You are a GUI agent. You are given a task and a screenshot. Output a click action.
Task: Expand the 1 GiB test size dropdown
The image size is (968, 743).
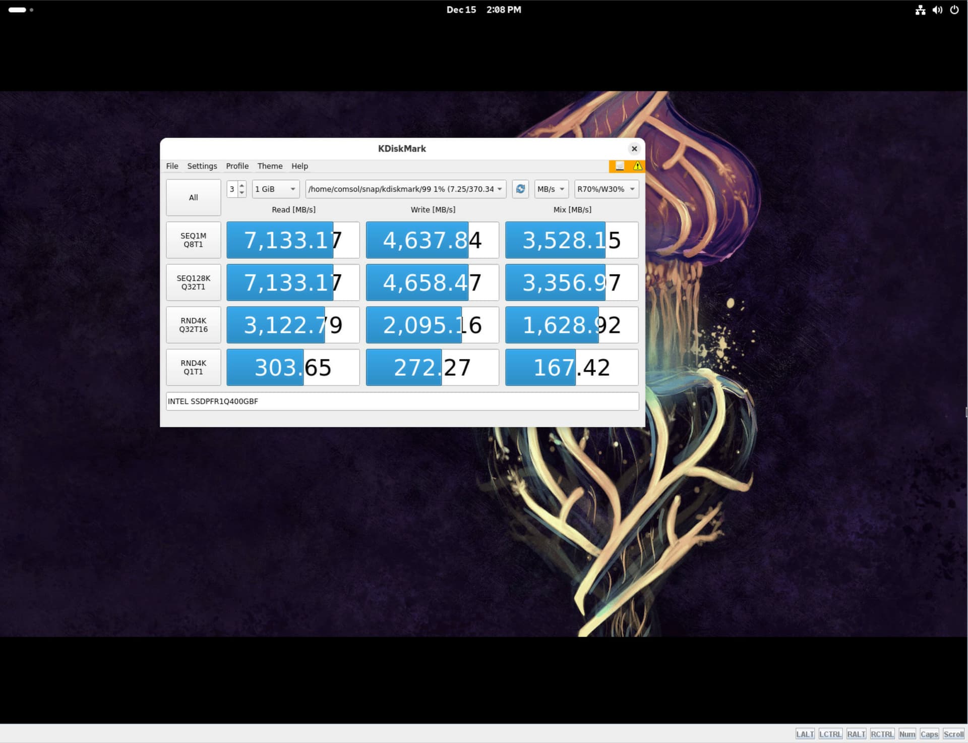tap(275, 189)
